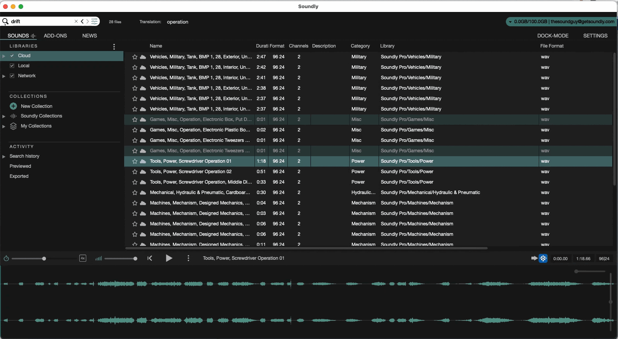This screenshot has width=618, height=339.
Task: Play Screwdriver Operation 01
Action: (x=169, y=258)
